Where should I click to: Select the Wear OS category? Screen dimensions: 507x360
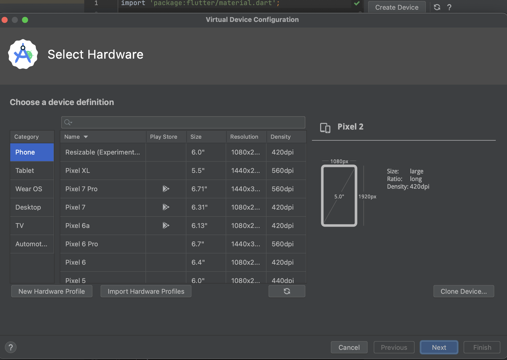pos(29,189)
